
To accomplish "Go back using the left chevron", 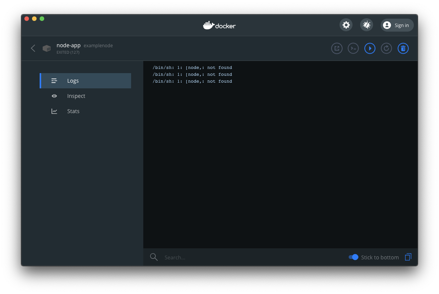I will click(x=33, y=48).
